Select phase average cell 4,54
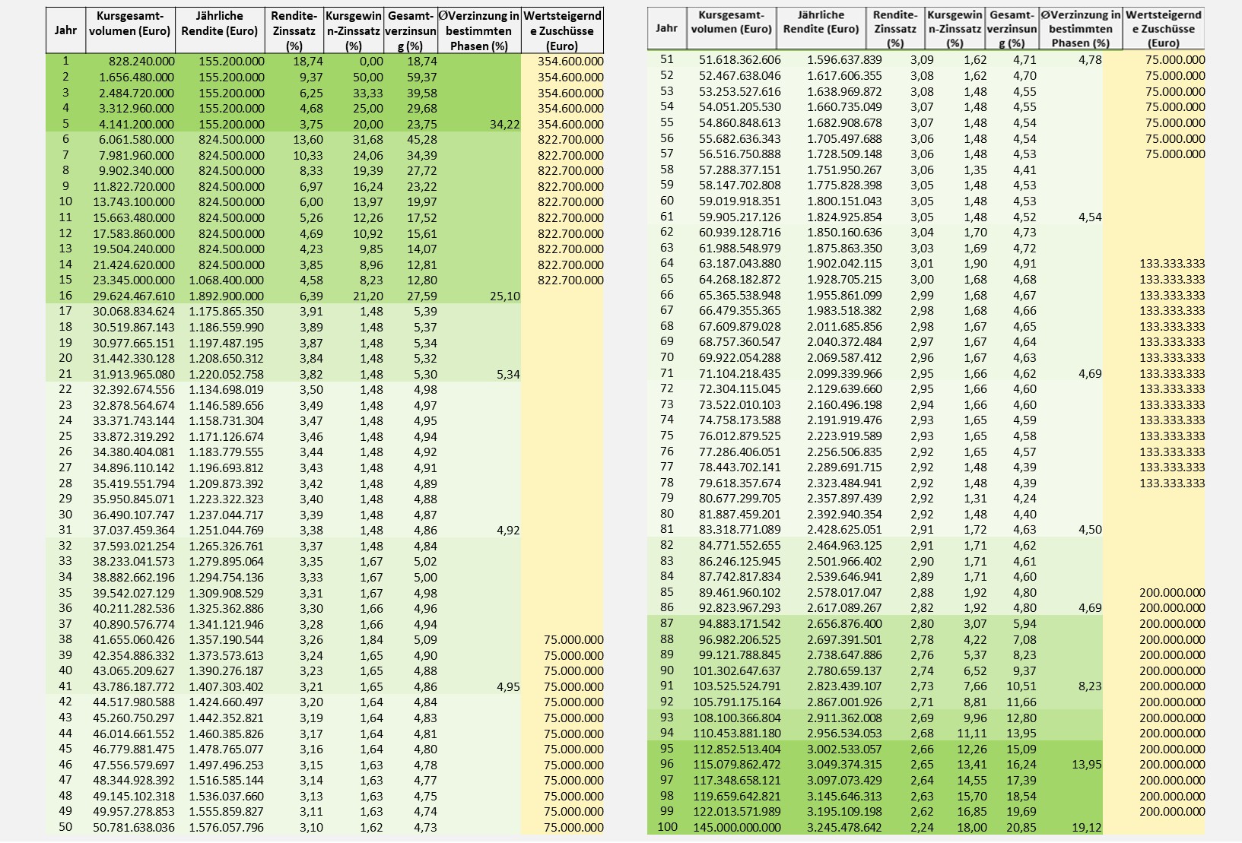This screenshot has height=843, width=1242. click(1089, 217)
